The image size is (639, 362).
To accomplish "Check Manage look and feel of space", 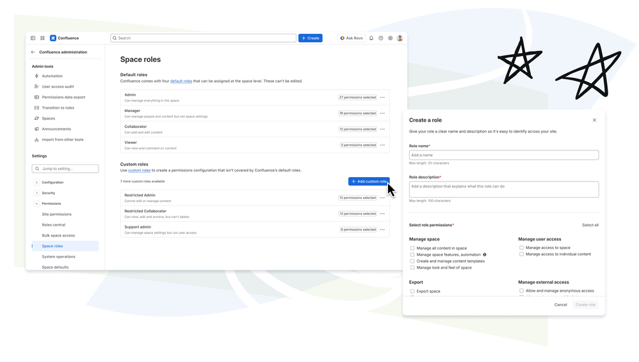I will point(412,268).
